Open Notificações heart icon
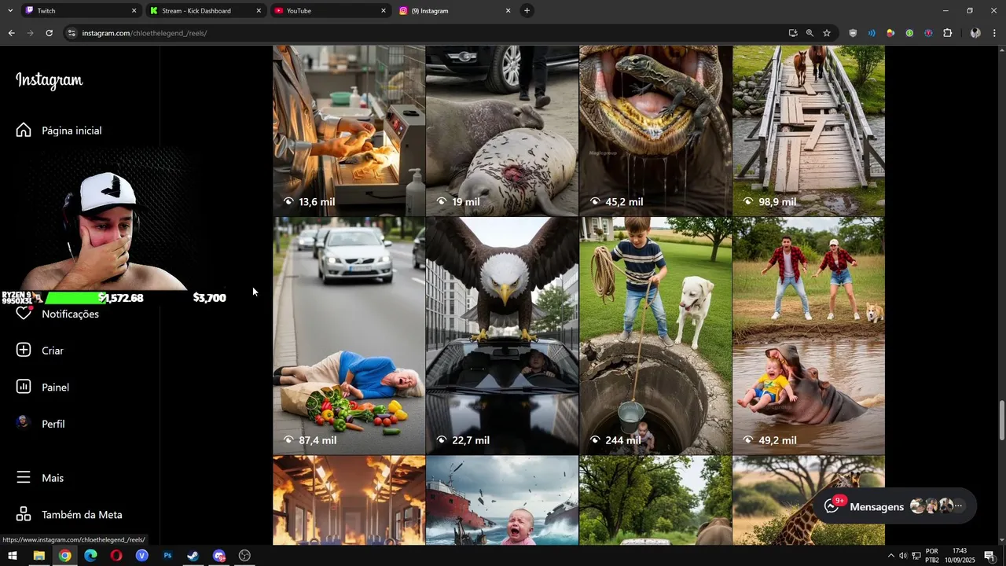Screen dimensions: 1006x566 [x=24, y=314]
